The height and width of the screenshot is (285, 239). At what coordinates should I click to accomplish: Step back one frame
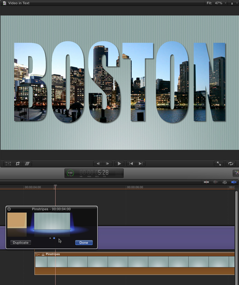[x=98, y=164]
